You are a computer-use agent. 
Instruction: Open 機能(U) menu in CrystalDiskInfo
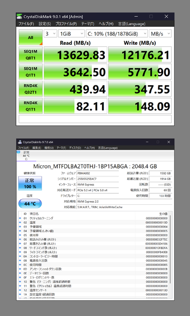[x=49, y=147]
